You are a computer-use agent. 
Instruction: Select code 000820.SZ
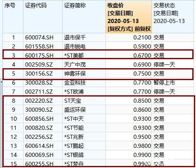point(39,128)
